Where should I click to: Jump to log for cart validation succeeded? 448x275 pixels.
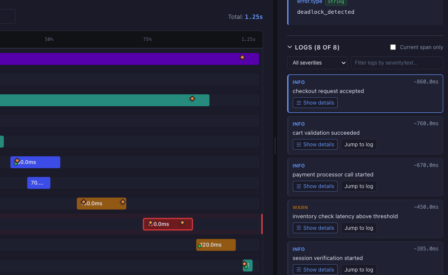(359, 144)
